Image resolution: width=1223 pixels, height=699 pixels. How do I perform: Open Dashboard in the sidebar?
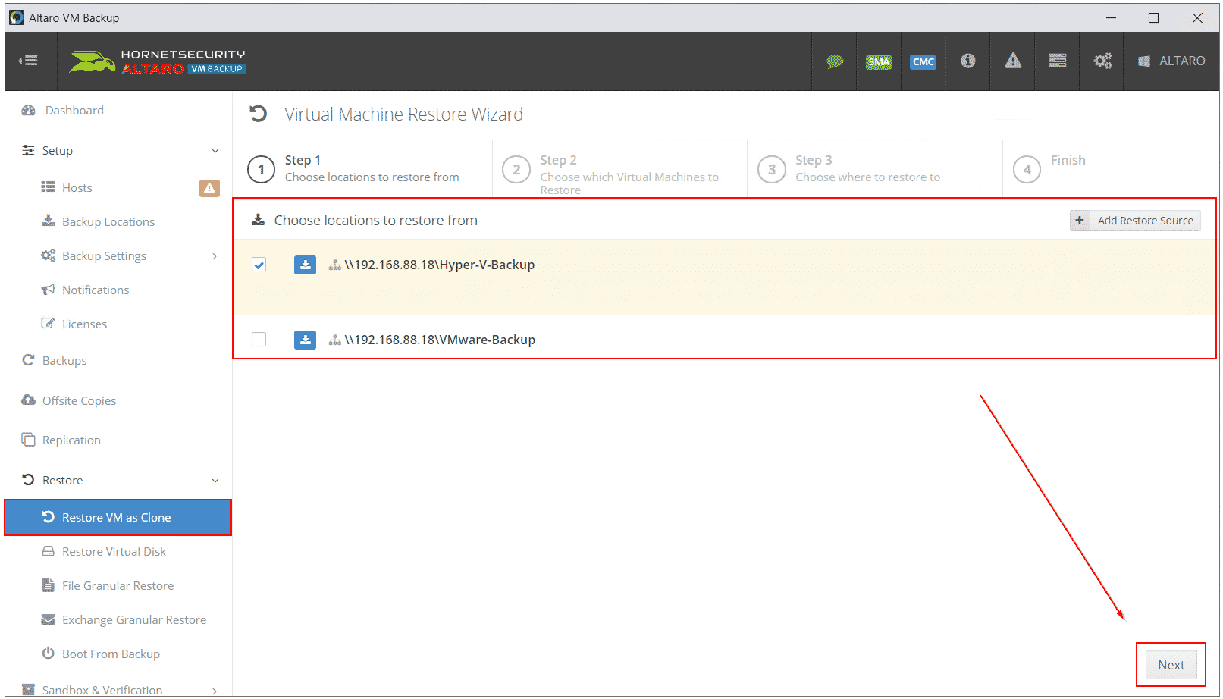pos(74,111)
